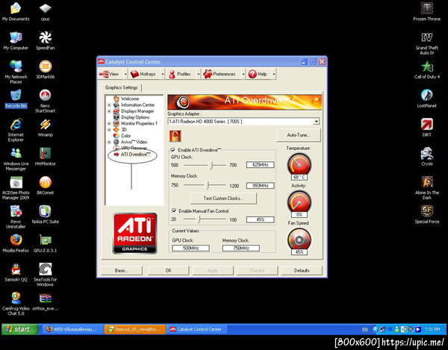
Task: Open HWMonitor desktop icon
Action: pyautogui.click(x=45, y=157)
